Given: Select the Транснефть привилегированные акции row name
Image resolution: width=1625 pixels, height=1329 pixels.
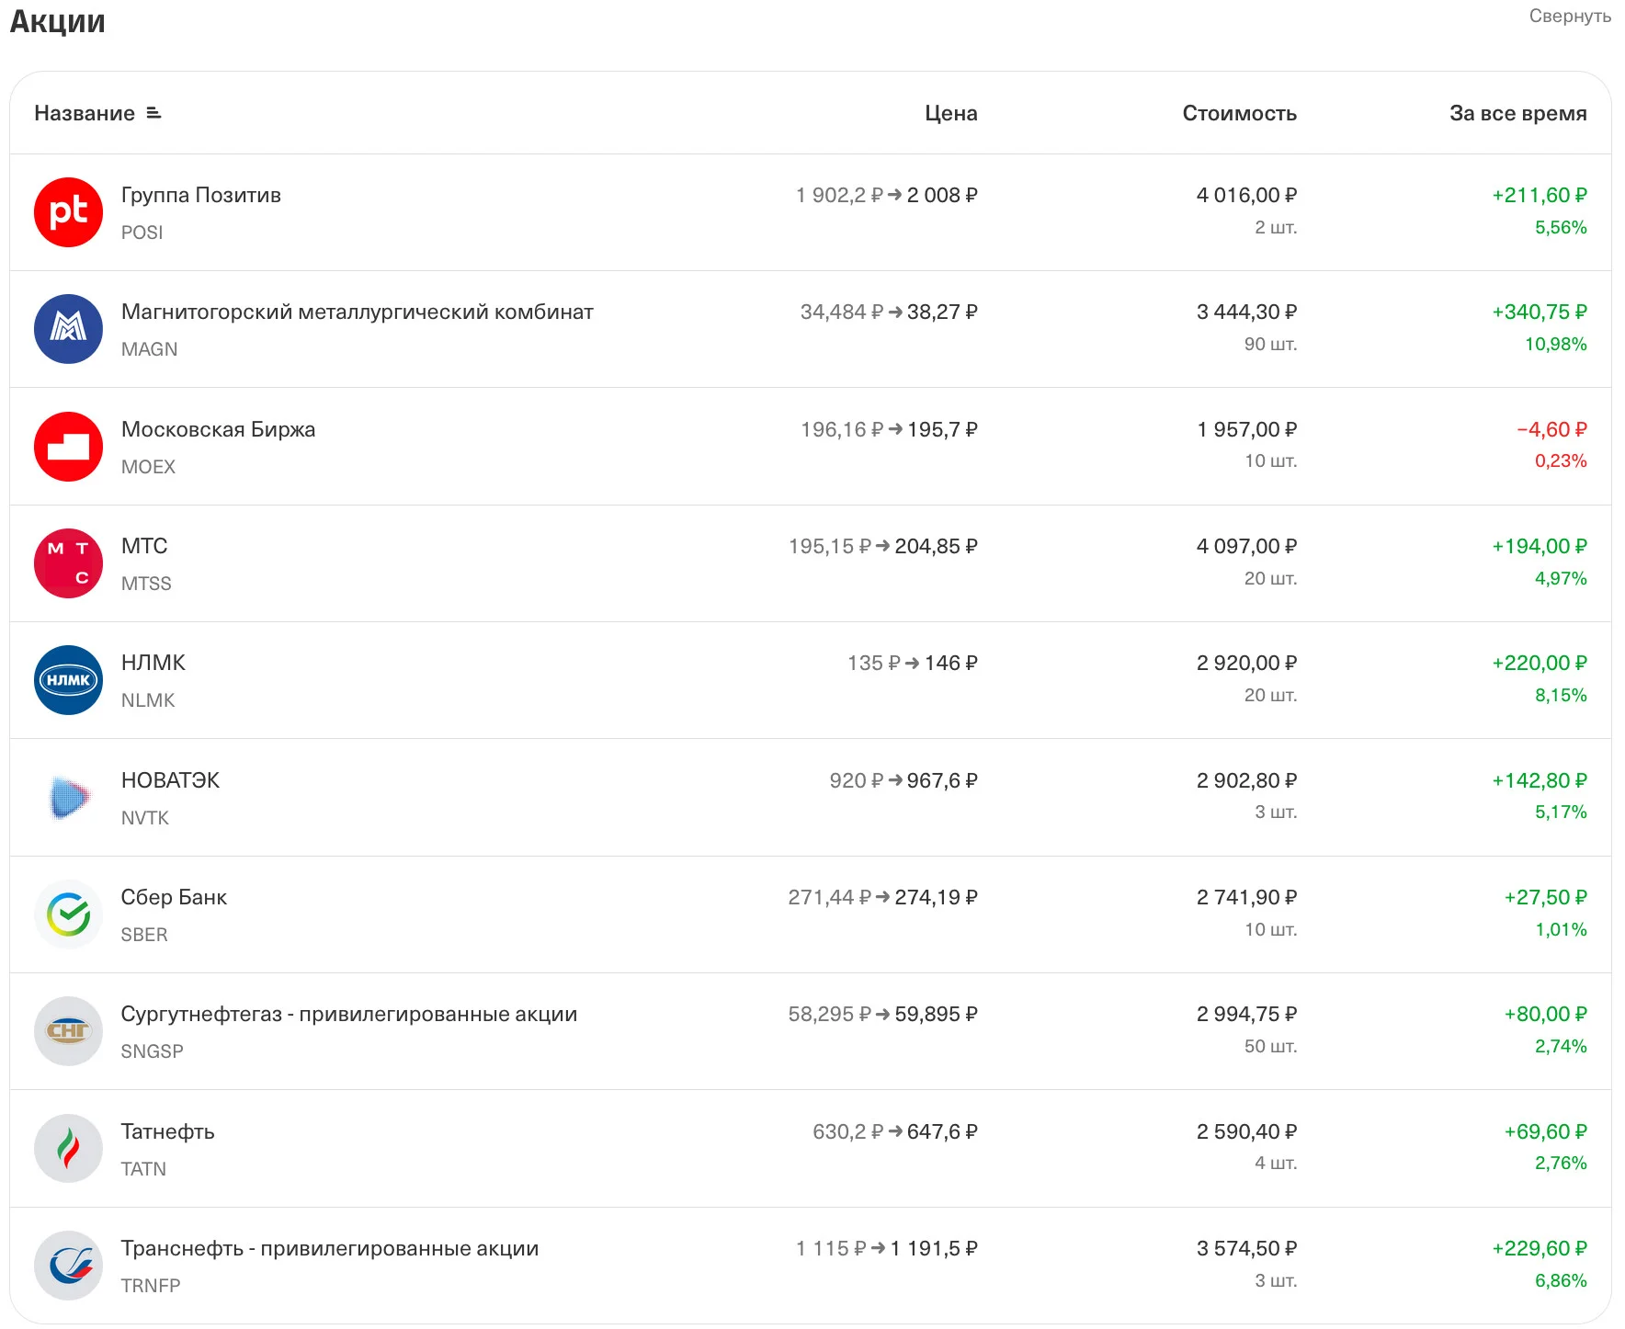Looking at the screenshot, I should coord(330,1248).
